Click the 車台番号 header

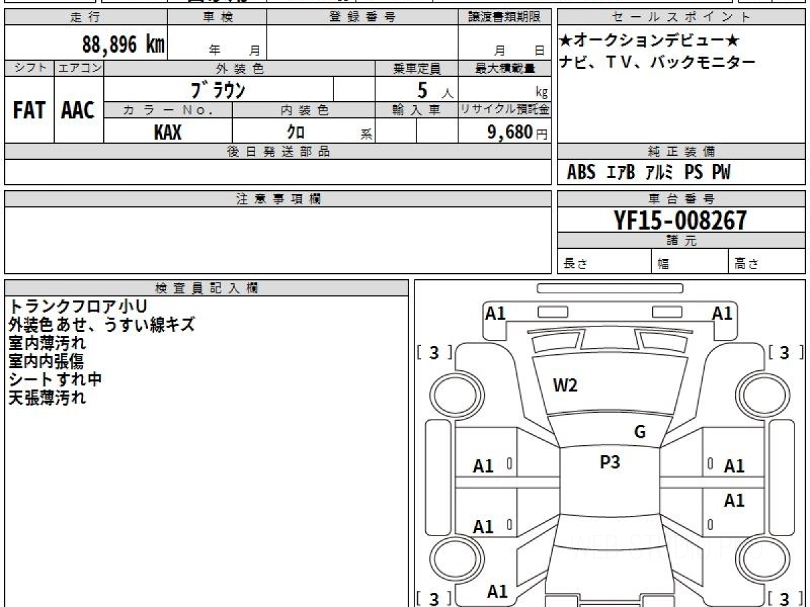[x=682, y=199]
